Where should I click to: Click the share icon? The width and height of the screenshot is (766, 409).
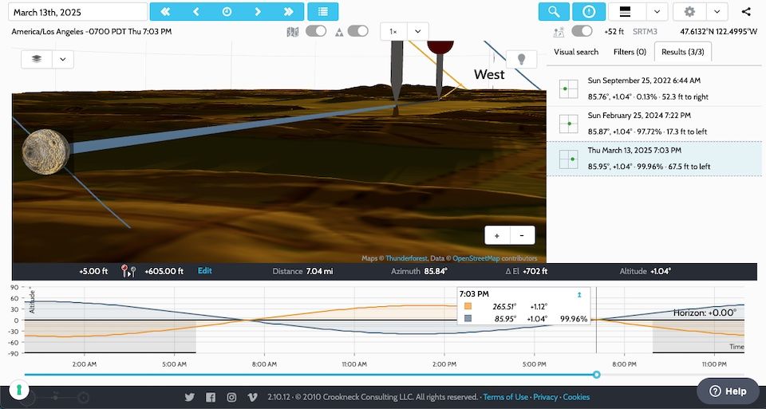pyautogui.click(x=746, y=12)
